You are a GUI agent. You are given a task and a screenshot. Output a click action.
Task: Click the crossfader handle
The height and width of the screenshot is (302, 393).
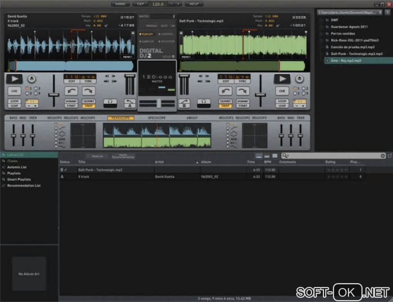click(x=158, y=103)
